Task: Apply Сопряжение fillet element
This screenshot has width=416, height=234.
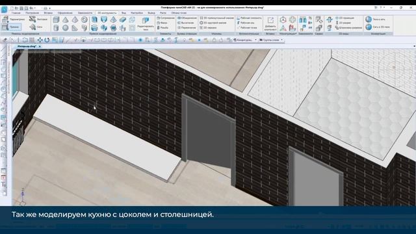Action: coord(166,18)
